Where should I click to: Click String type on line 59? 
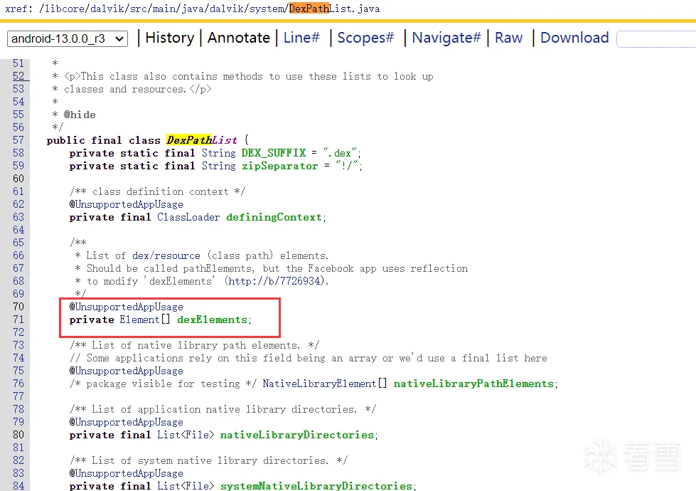click(x=218, y=166)
